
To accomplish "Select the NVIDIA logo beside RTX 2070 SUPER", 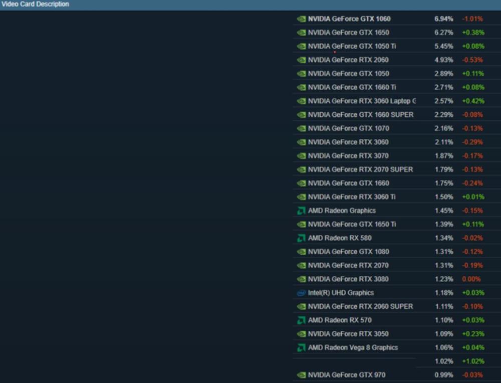I will [x=301, y=169].
